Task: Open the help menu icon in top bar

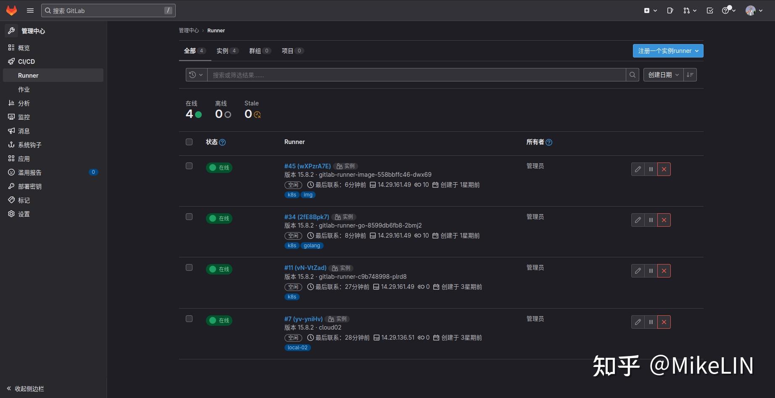Action: click(x=726, y=10)
